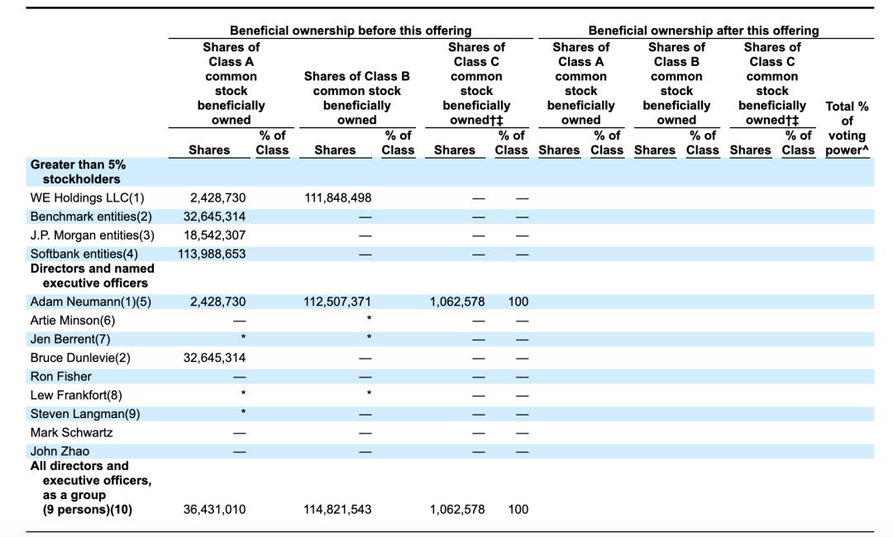This screenshot has width=893, height=537.
Task: Click group total Class A value 36,431,010
Action: [215, 510]
